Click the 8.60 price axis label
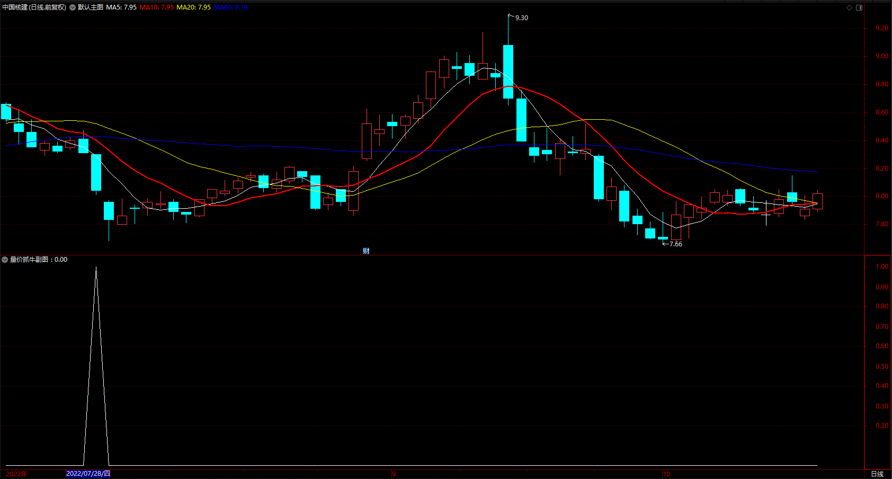This screenshot has height=479, width=892. (882, 112)
